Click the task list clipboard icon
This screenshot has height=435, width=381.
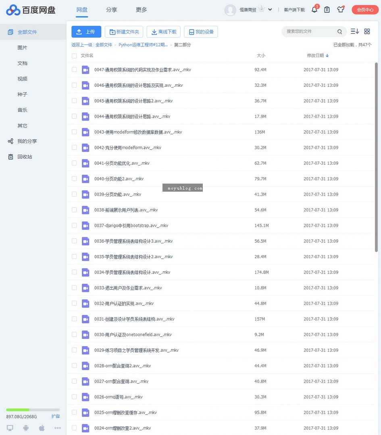(x=327, y=9)
